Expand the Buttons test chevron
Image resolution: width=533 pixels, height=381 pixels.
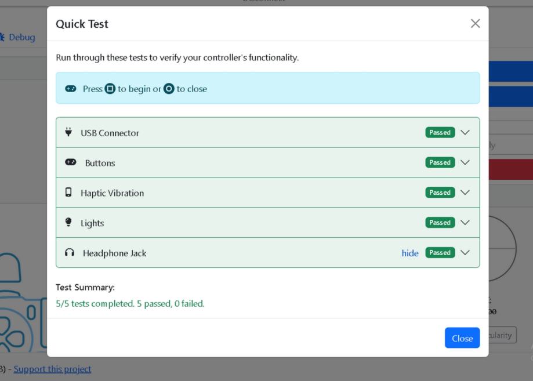click(x=465, y=162)
